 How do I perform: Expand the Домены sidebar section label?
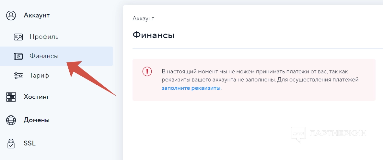click(37, 120)
